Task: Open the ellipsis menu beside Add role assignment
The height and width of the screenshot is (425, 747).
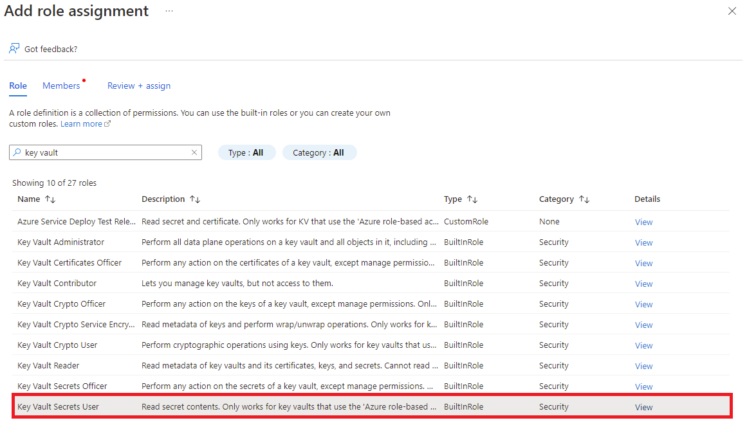Action: coord(169,11)
